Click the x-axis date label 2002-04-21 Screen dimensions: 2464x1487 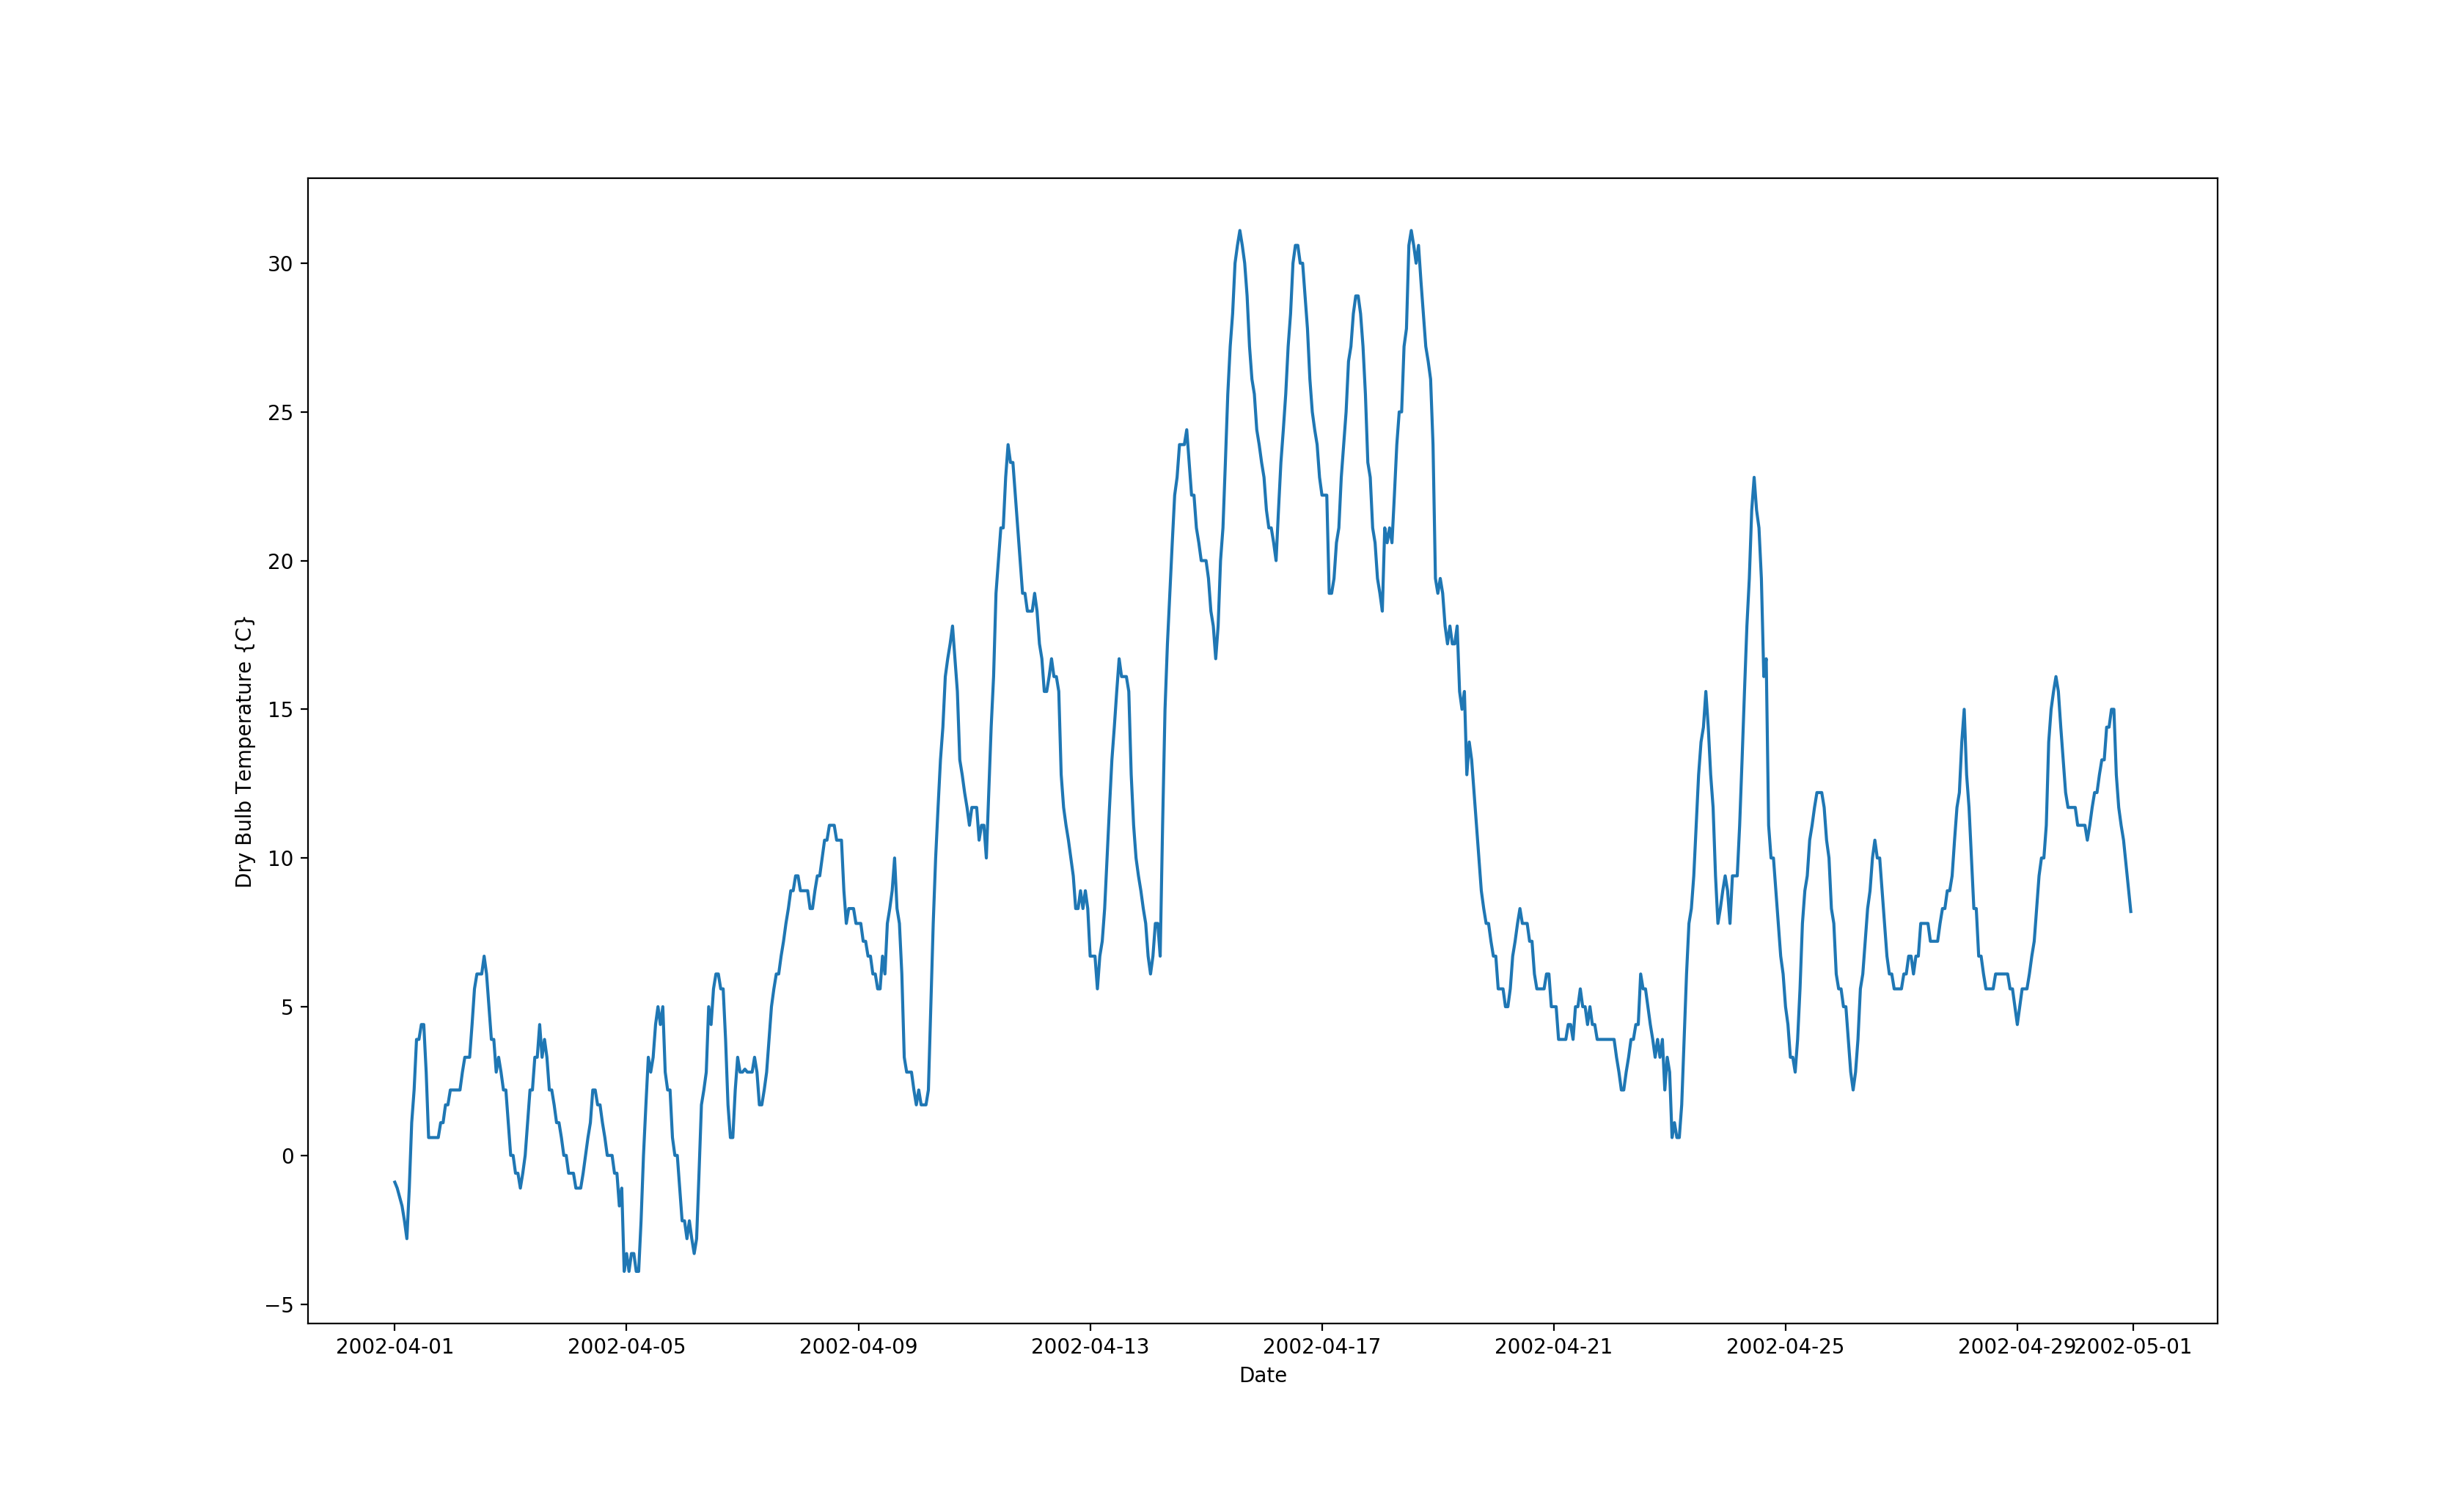[x=1553, y=1347]
